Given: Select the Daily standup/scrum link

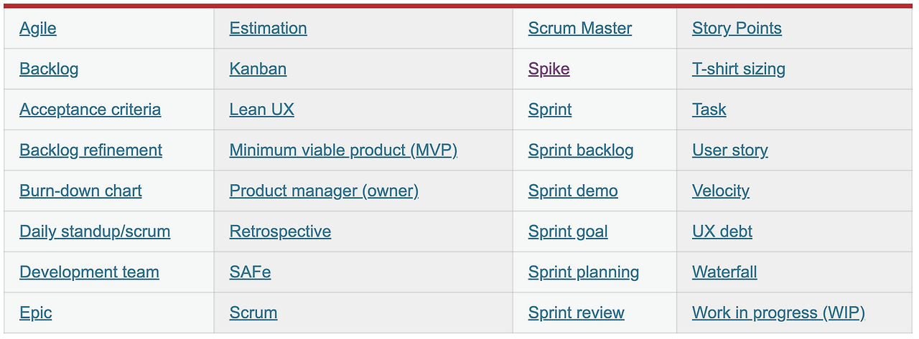Looking at the screenshot, I should pos(95,232).
